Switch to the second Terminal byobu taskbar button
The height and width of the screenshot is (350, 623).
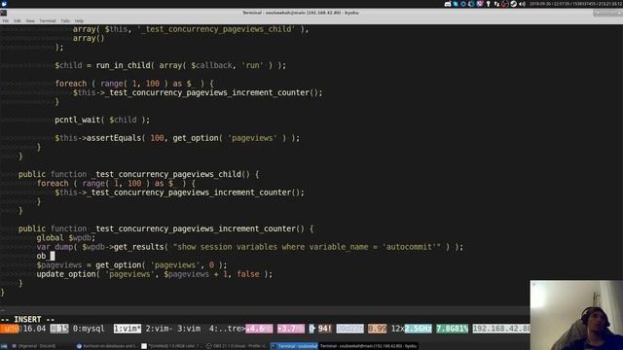[369, 346]
